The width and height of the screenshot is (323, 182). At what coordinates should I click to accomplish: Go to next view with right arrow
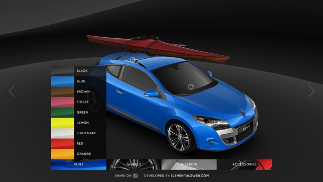point(311,91)
